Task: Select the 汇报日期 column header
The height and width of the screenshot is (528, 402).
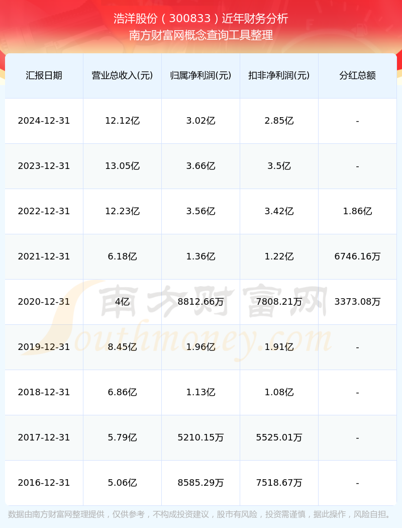Action: coord(44,75)
